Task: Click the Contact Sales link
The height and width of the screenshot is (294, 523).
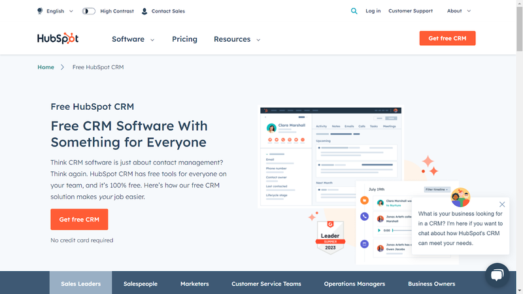Action: pos(168,11)
